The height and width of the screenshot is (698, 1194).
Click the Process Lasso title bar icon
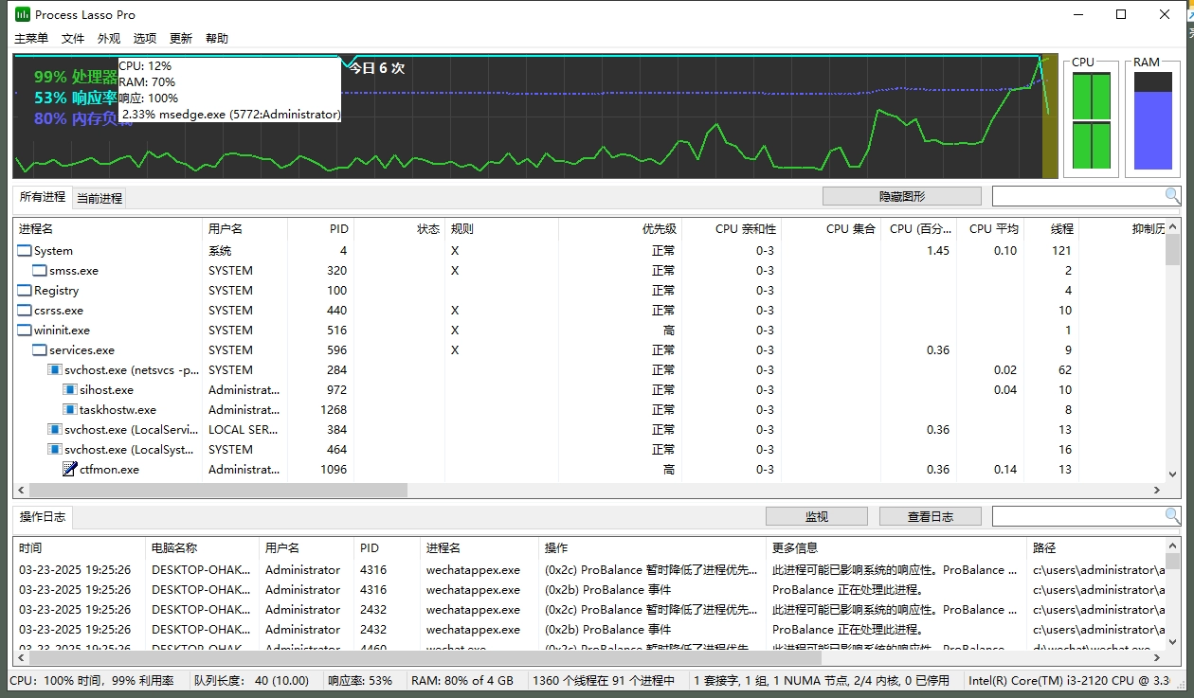click(23, 14)
